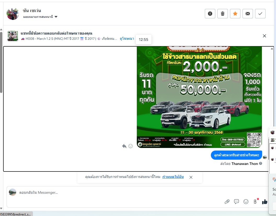The width and height of the screenshot is (276, 216).
Task: Attach a file with paperclip icon
Action: coord(227,202)
